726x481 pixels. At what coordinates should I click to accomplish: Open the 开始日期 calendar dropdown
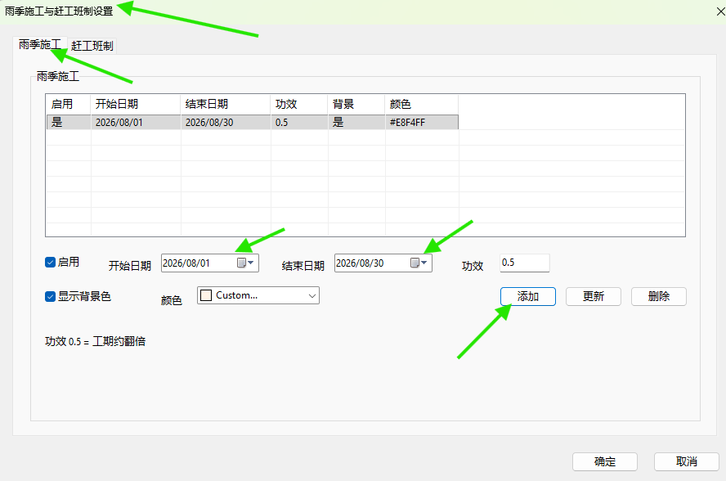point(246,263)
